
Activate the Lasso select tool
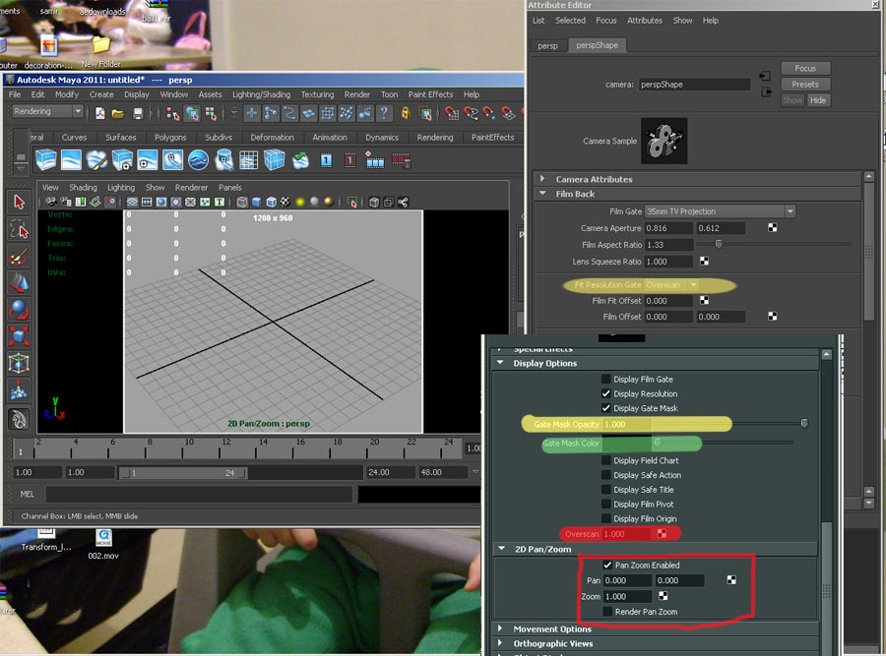tap(20, 230)
